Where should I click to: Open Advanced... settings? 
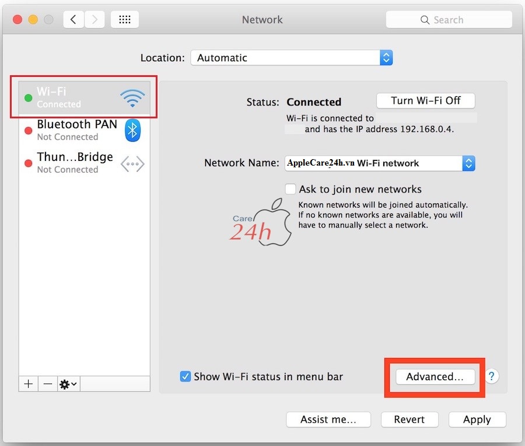(435, 377)
